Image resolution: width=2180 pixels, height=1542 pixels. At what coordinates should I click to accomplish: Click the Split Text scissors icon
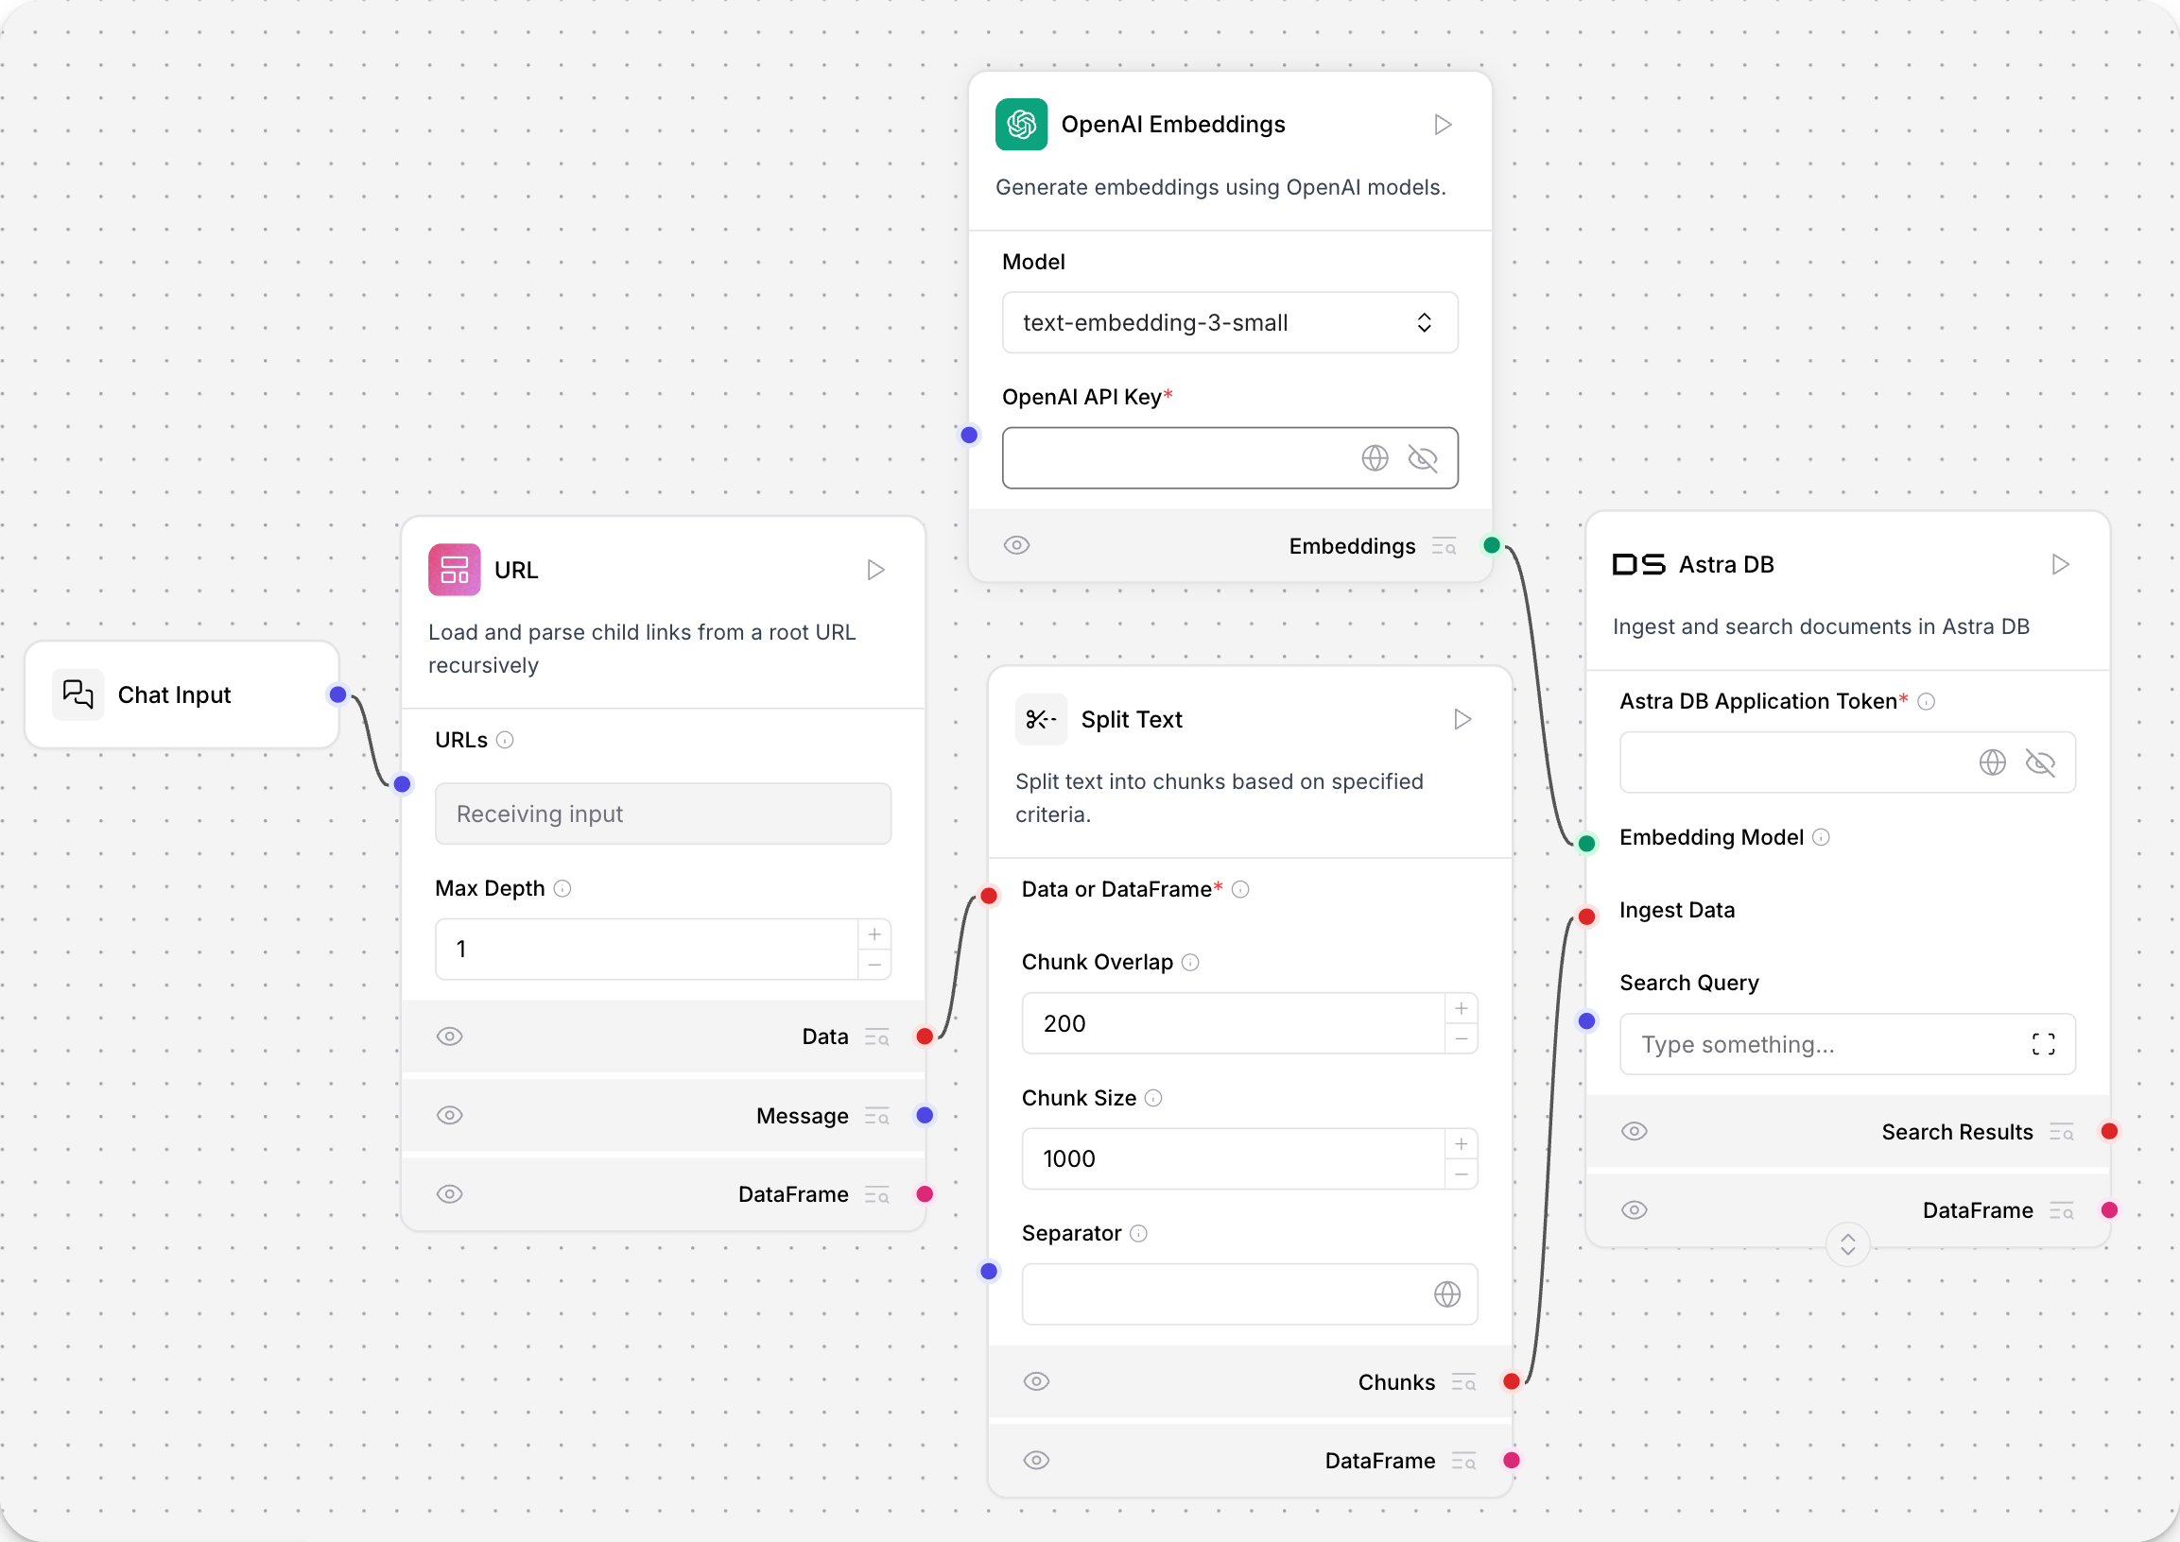(x=1041, y=719)
